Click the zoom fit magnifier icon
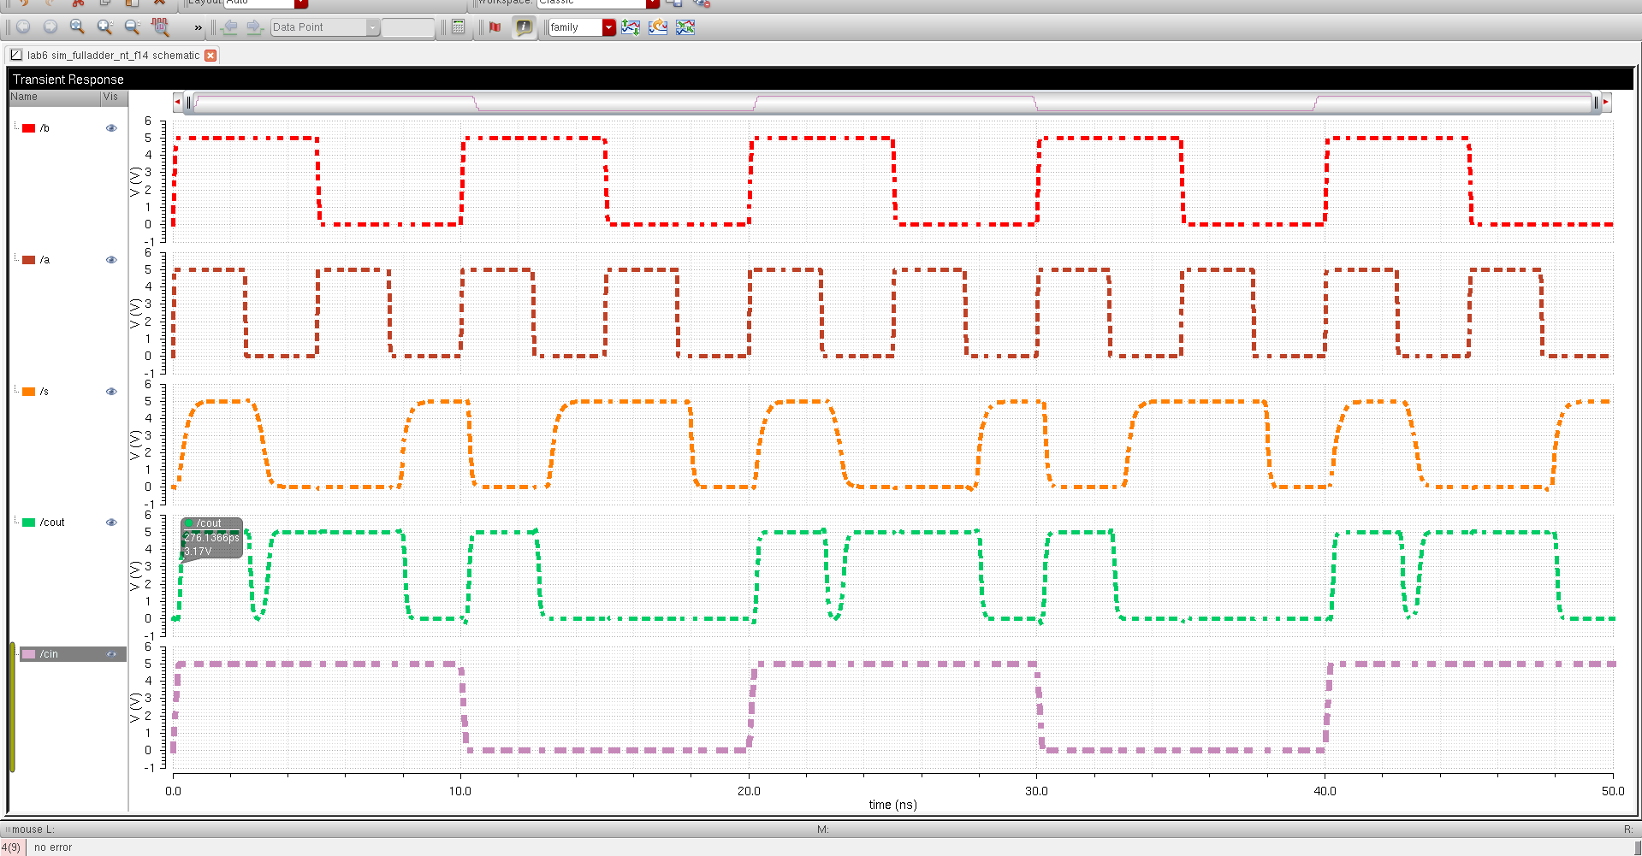This screenshot has height=856, width=1642. coord(77,27)
